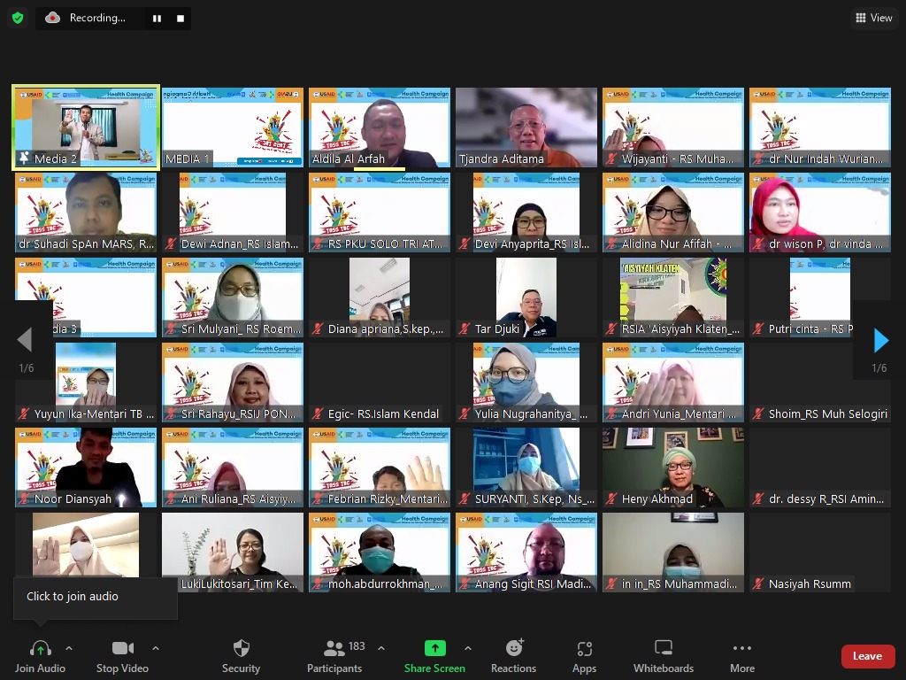Turn off camera with Stop Video
The height and width of the screenshot is (680, 906).
click(122, 649)
